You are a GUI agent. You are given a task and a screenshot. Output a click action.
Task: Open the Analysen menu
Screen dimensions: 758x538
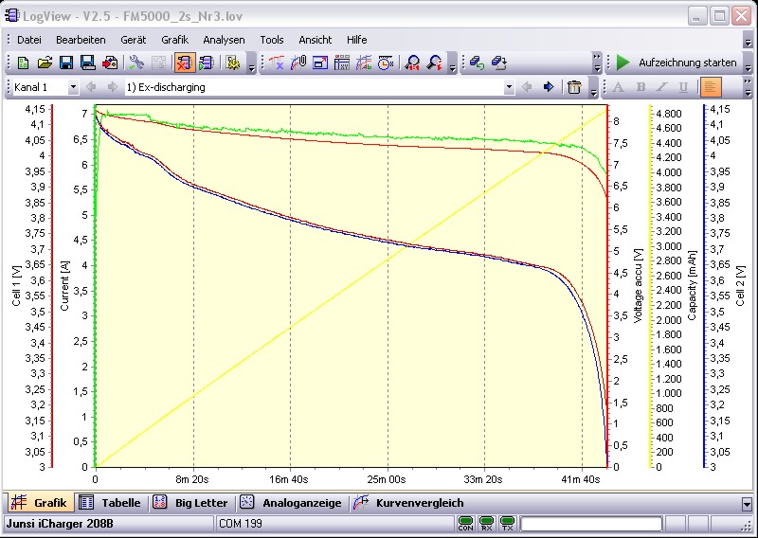pyautogui.click(x=224, y=40)
